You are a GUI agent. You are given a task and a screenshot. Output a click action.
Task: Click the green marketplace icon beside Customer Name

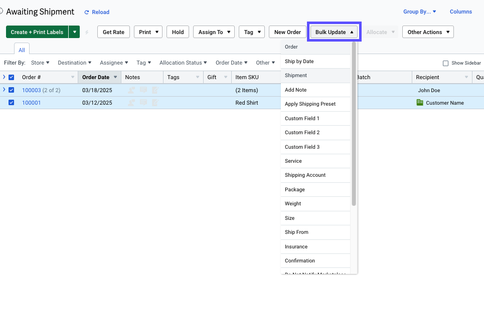[x=419, y=103]
